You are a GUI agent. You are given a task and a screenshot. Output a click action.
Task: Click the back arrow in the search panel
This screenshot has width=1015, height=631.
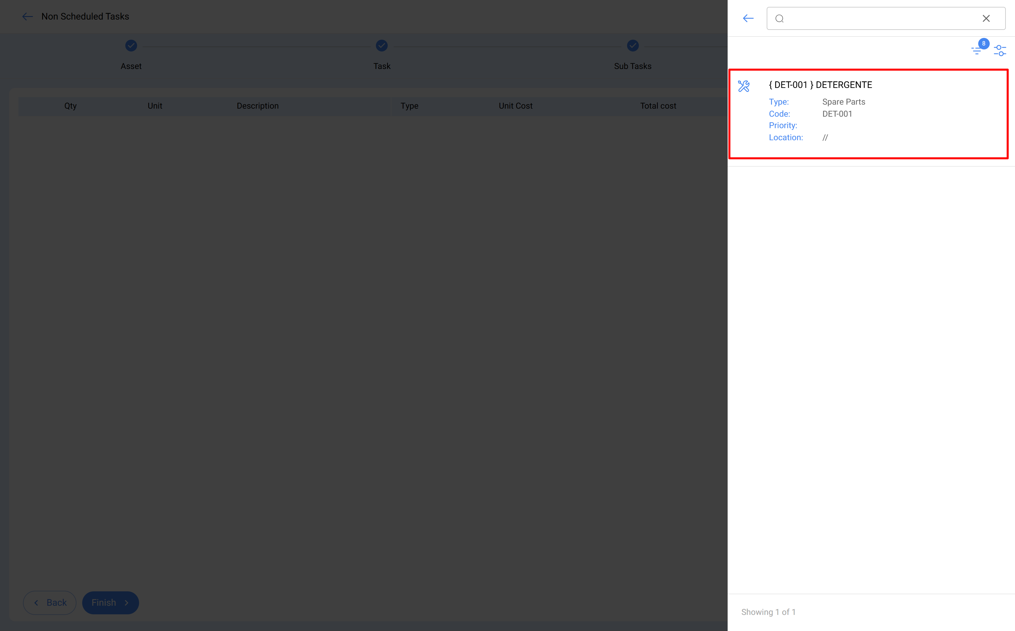pyautogui.click(x=748, y=18)
